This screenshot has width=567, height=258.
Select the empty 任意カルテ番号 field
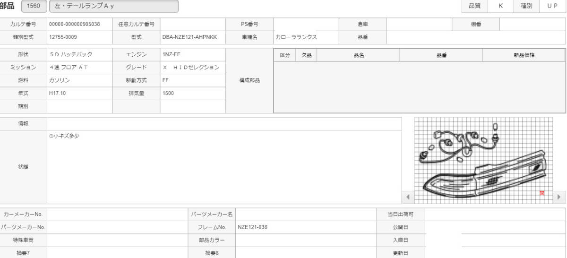tap(193, 24)
